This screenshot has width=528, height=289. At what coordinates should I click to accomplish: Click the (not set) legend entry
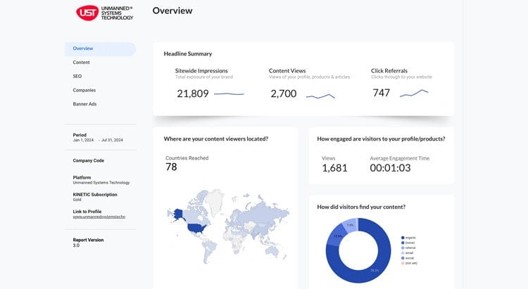click(x=409, y=263)
